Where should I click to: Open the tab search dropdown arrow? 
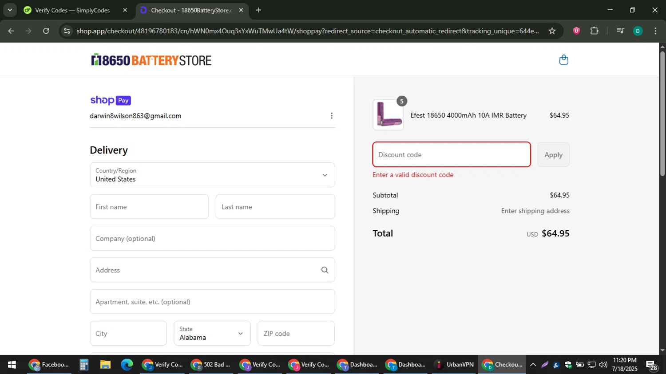click(x=10, y=10)
